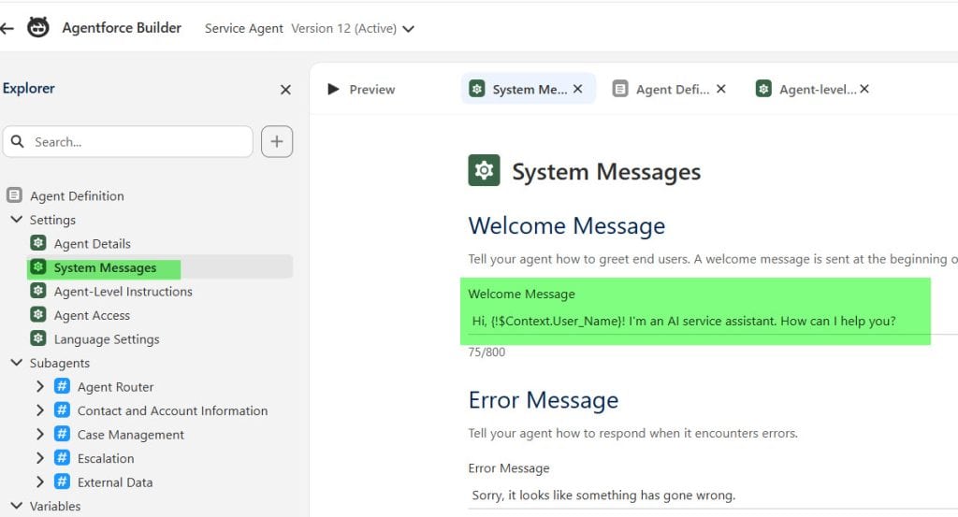Click Contact and Account Information hash icon
The height and width of the screenshot is (517, 958).
coord(62,409)
